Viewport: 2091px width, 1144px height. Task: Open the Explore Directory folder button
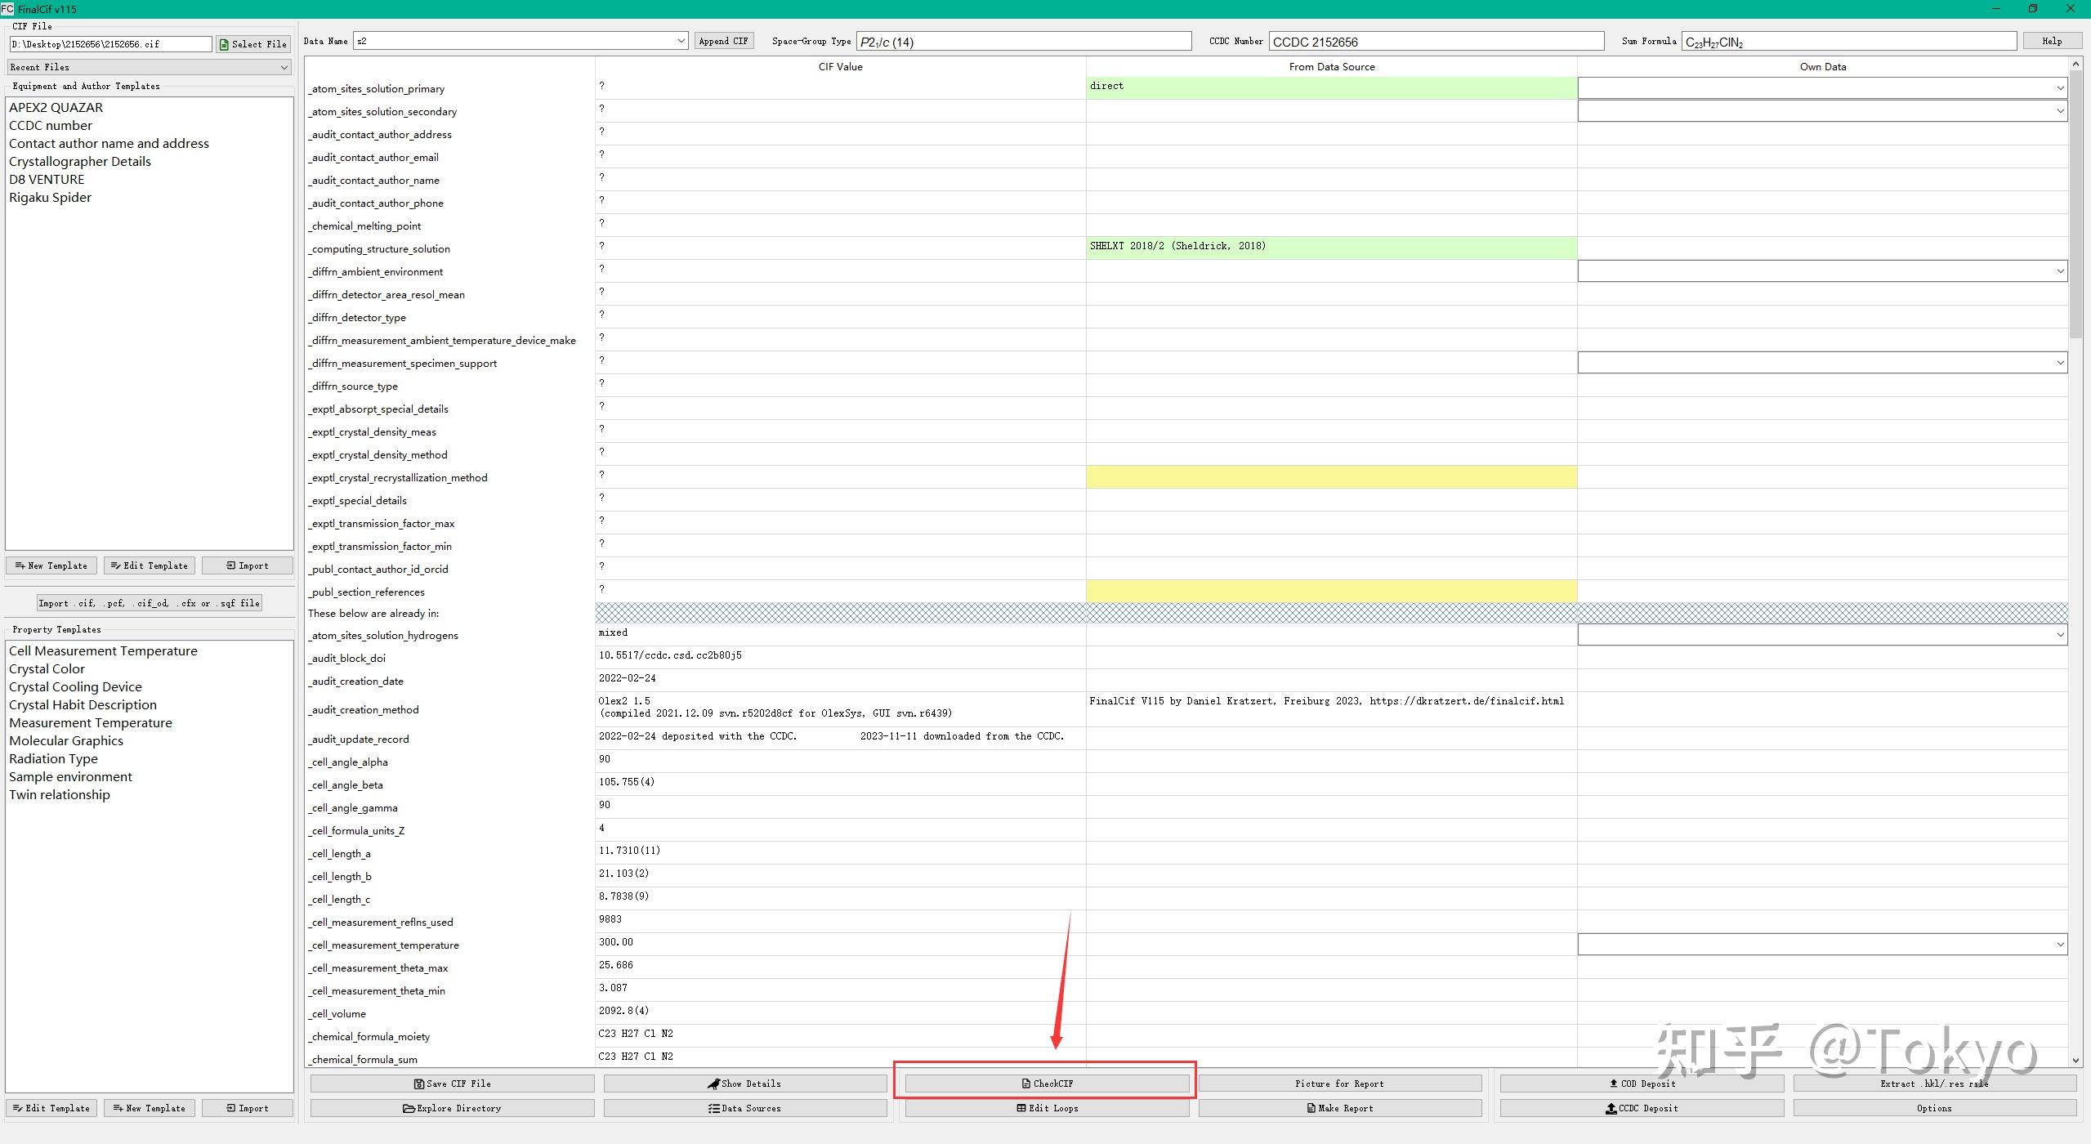452,1108
